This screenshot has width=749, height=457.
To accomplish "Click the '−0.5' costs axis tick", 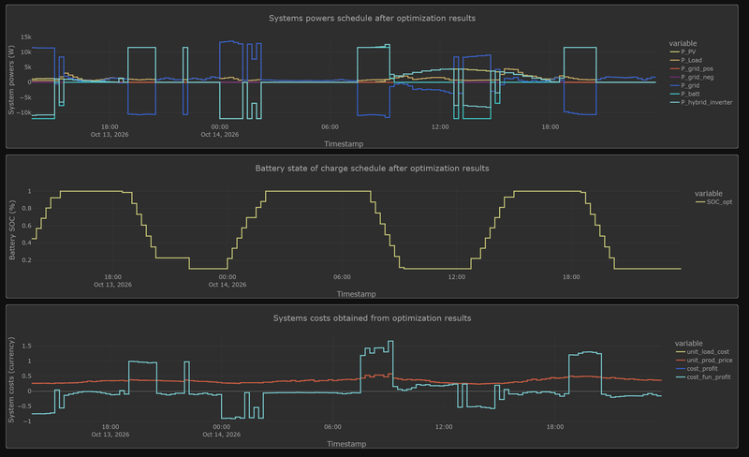I will 24,406.
